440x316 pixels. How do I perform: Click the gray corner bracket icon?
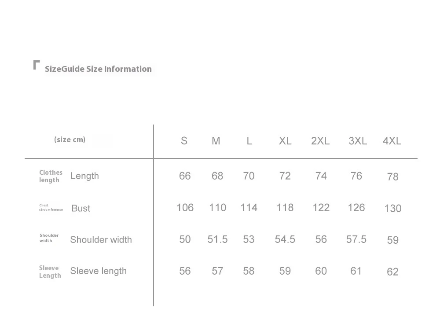tap(37, 65)
